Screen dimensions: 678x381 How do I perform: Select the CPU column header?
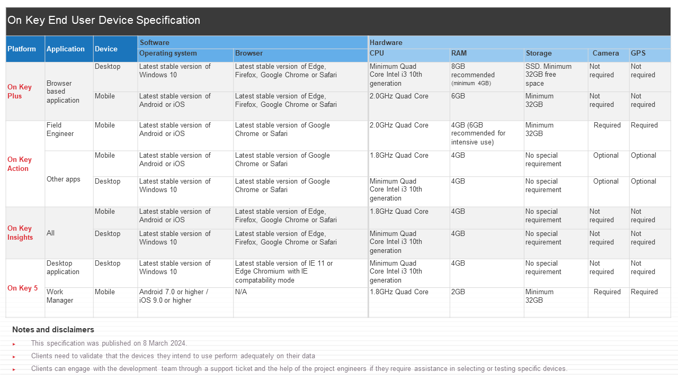coord(409,55)
